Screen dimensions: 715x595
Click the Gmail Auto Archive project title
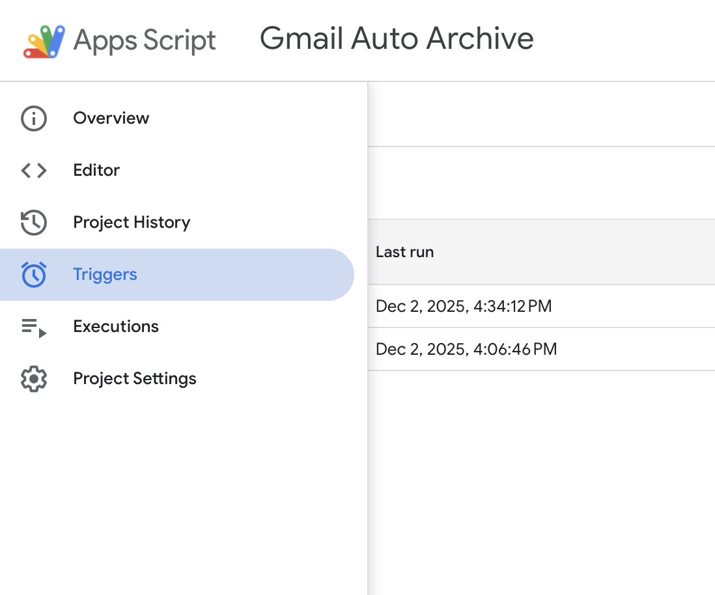point(397,39)
